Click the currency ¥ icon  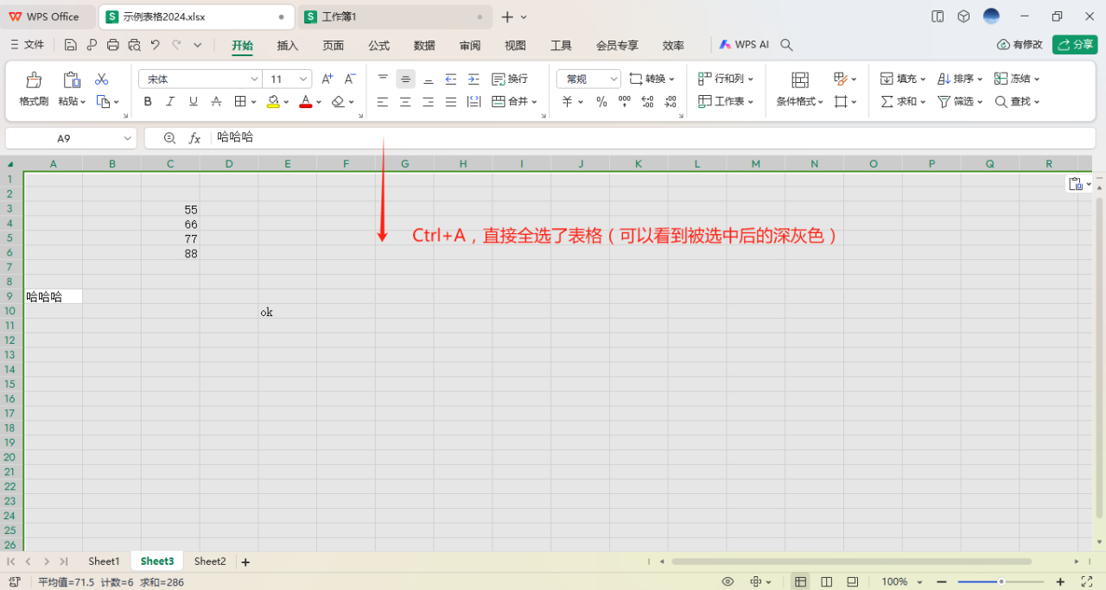[568, 102]
